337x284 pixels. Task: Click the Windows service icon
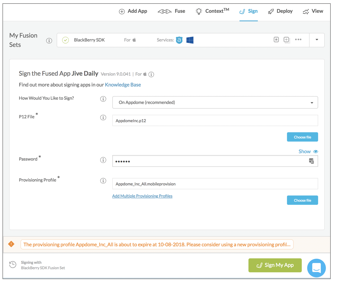pos(190,40)
